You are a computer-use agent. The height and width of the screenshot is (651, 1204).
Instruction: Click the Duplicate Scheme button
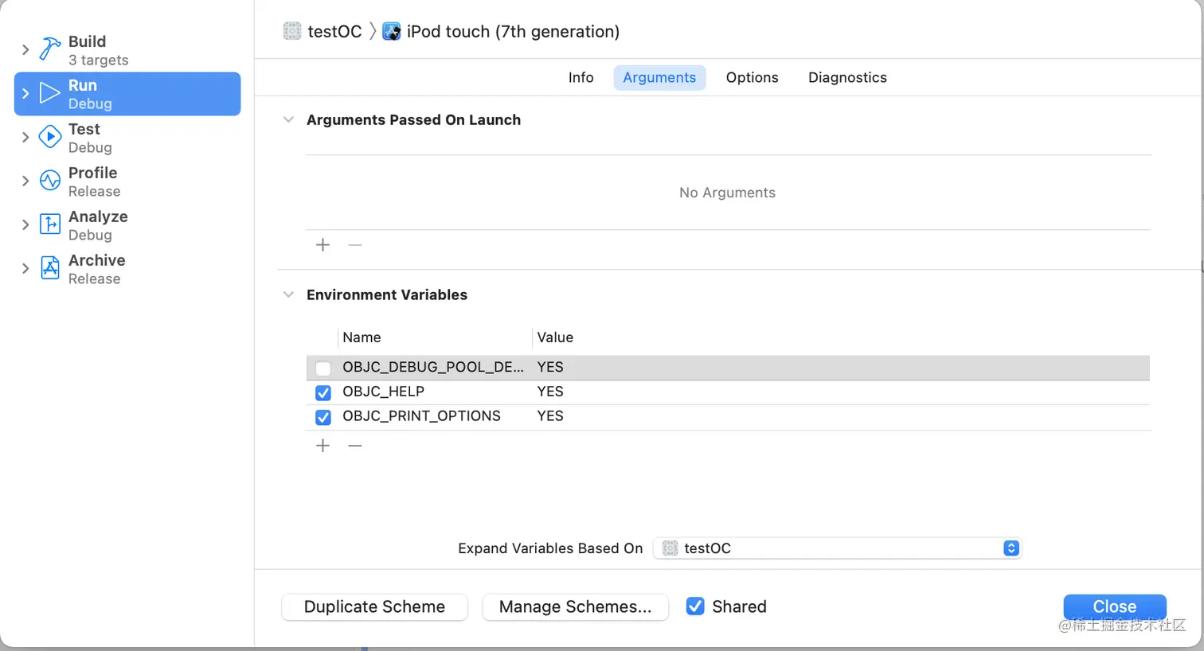tap(374, 606)
